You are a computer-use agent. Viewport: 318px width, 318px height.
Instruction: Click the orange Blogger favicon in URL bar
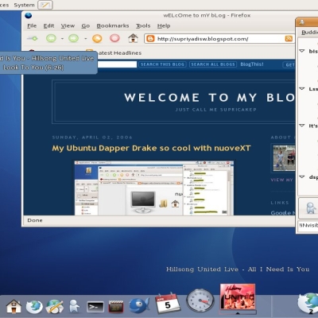click(150, 39)
